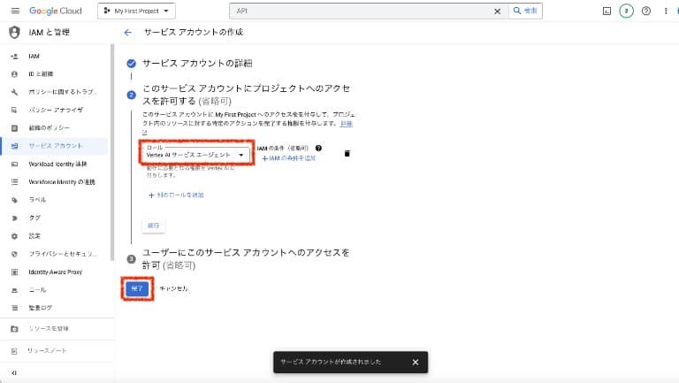Click the blue search button with magnifier
The height and width of the screenshot is (383, 679).
(x=525, y=11)
